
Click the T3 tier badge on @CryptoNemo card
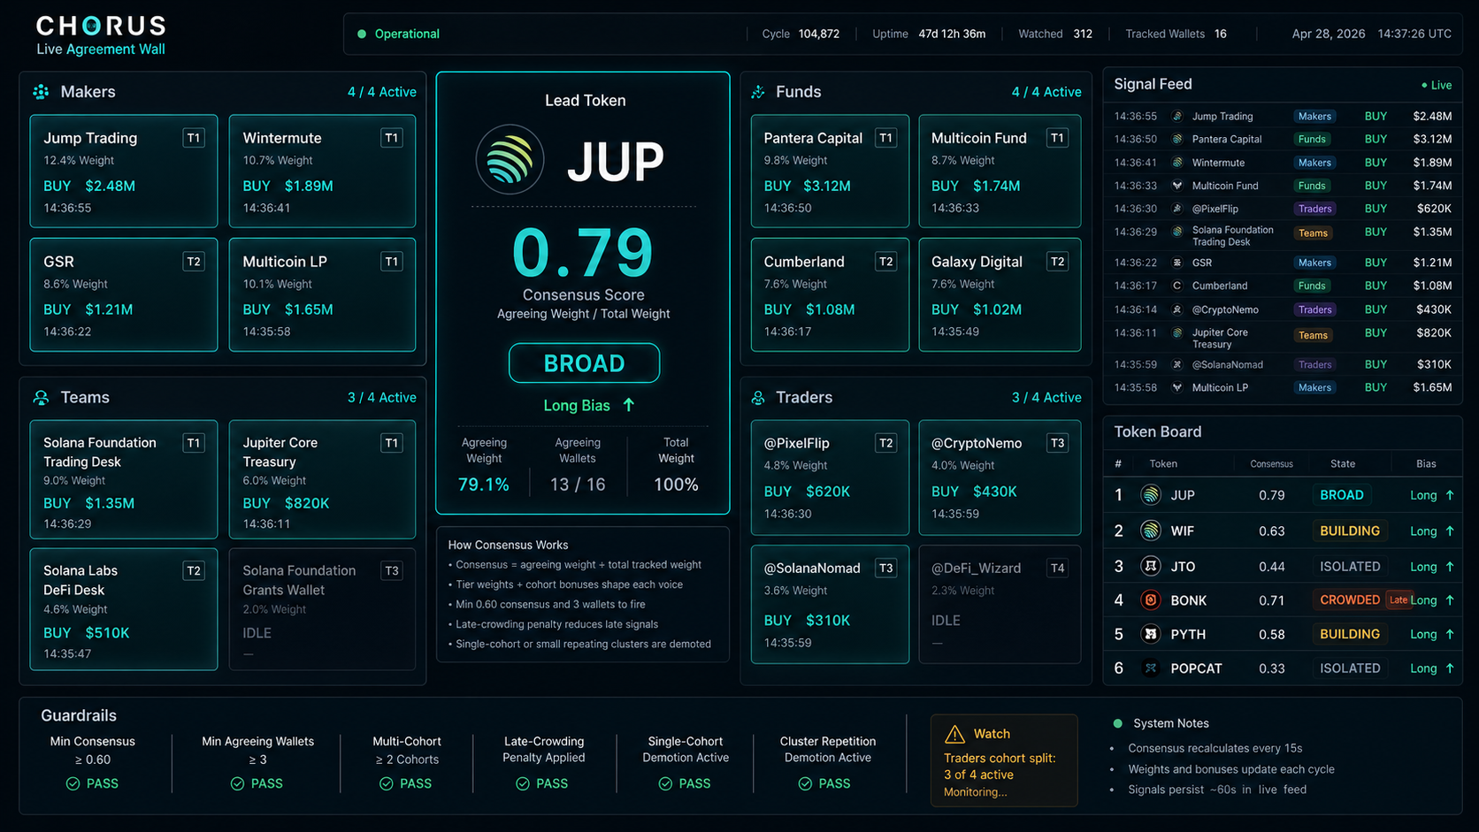(1057, 443)
